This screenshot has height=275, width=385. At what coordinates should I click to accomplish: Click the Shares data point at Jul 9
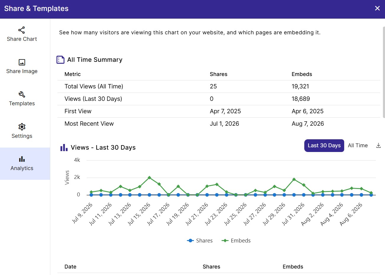91,195
